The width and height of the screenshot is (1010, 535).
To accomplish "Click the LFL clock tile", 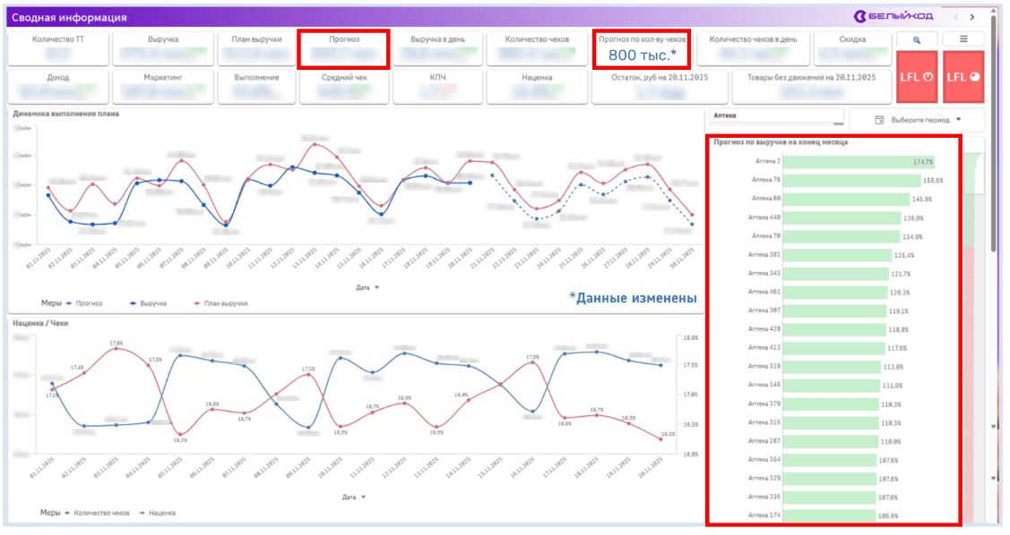I will [x=916, y=77].
